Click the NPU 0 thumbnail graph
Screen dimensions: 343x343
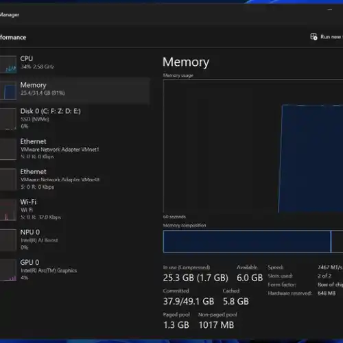point(8,240)
